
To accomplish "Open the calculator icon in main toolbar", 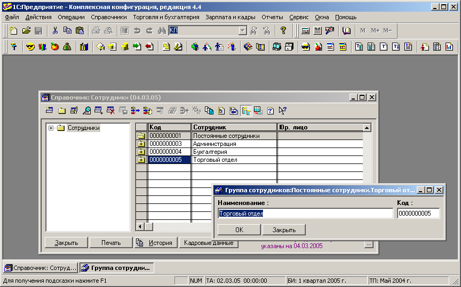I will point(306,31).
